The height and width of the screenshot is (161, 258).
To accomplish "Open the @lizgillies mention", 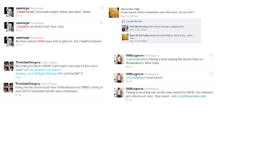I will pos(23,27).
